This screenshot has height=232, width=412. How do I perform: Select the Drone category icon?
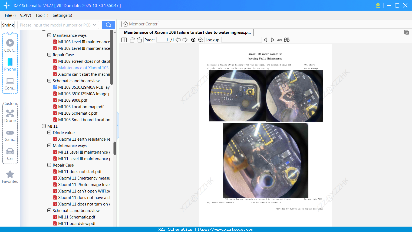(10, 116)
